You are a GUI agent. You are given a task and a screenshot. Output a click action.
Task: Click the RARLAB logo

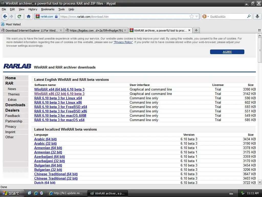(17, 66)
